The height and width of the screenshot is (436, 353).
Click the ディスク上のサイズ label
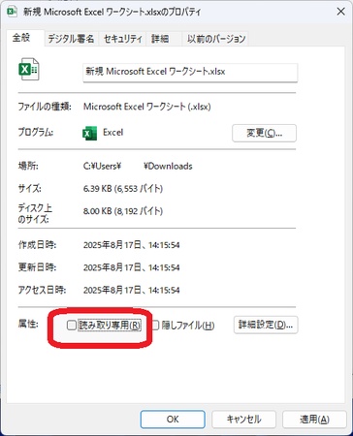coord(35,213)
